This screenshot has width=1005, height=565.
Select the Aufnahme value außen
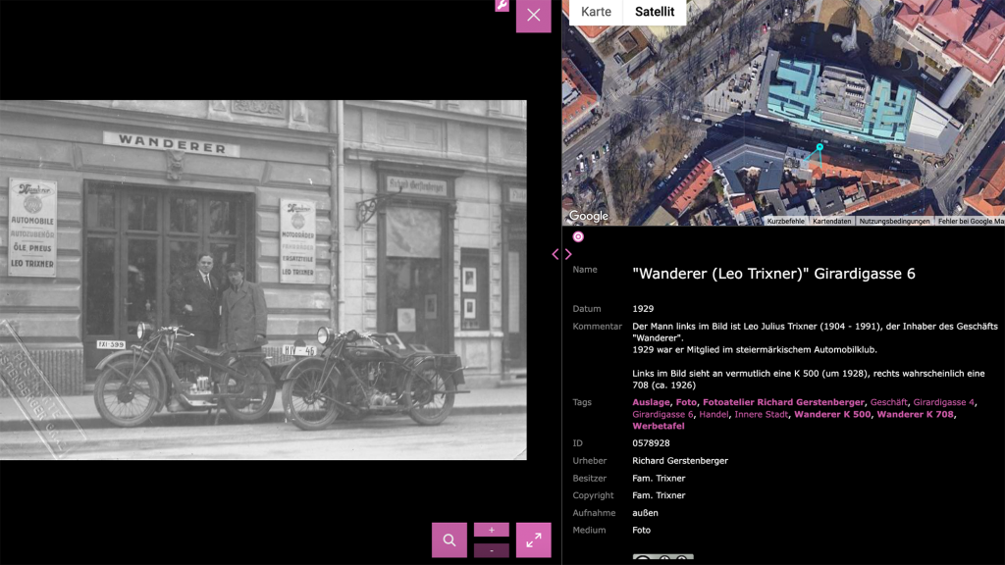click(x=645, y=513)
